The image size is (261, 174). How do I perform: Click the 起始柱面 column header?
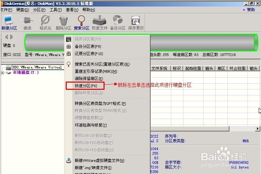click(x=193, y=68)
